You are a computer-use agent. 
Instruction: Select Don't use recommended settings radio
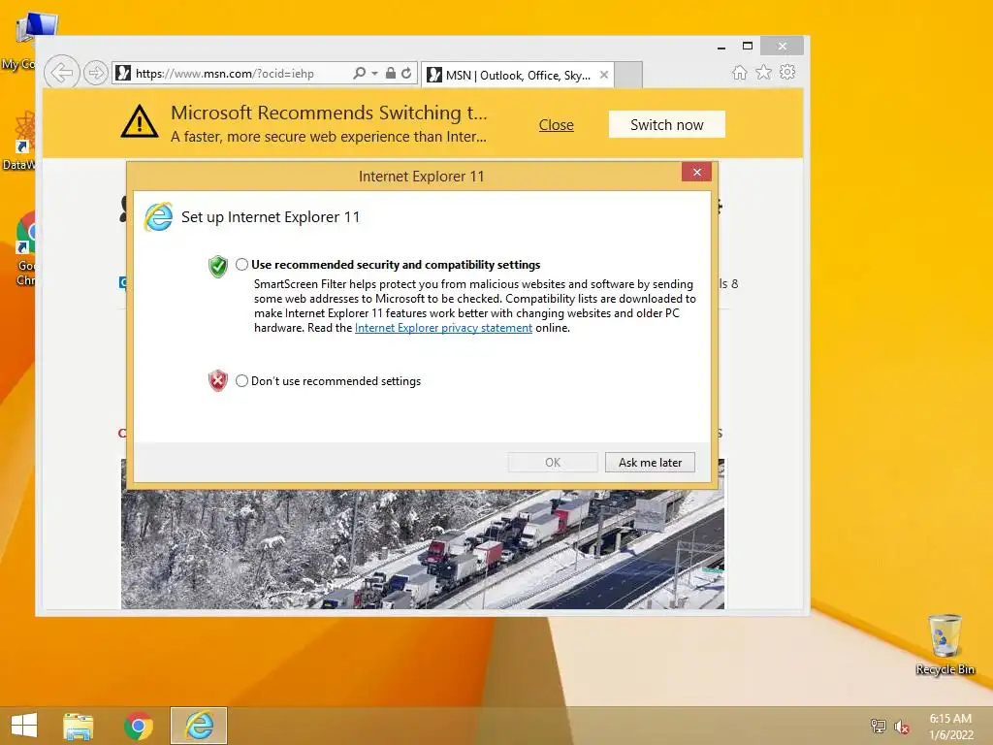pos(241,380)
